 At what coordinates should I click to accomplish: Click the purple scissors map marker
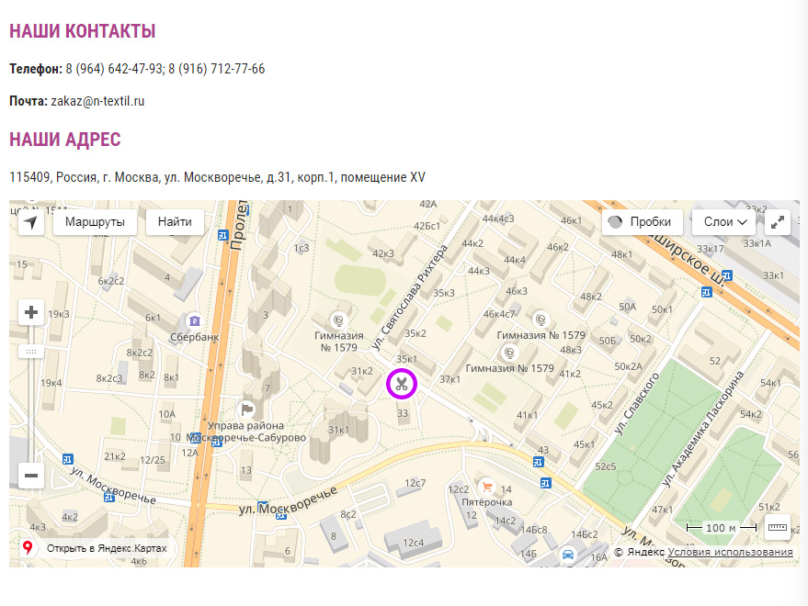click(402, 384)
